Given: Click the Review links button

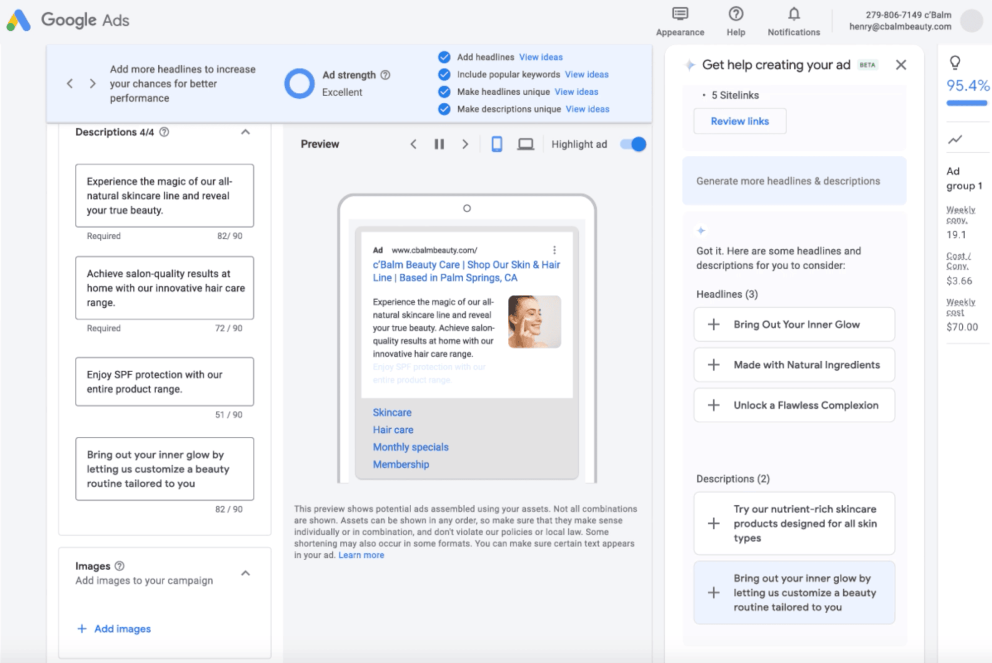Looking at the screenshot, I should (x=739, y=120).
